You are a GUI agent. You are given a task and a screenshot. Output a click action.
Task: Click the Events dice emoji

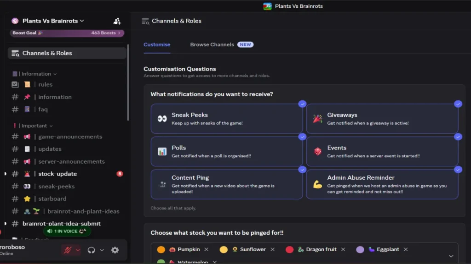(317, 151)
